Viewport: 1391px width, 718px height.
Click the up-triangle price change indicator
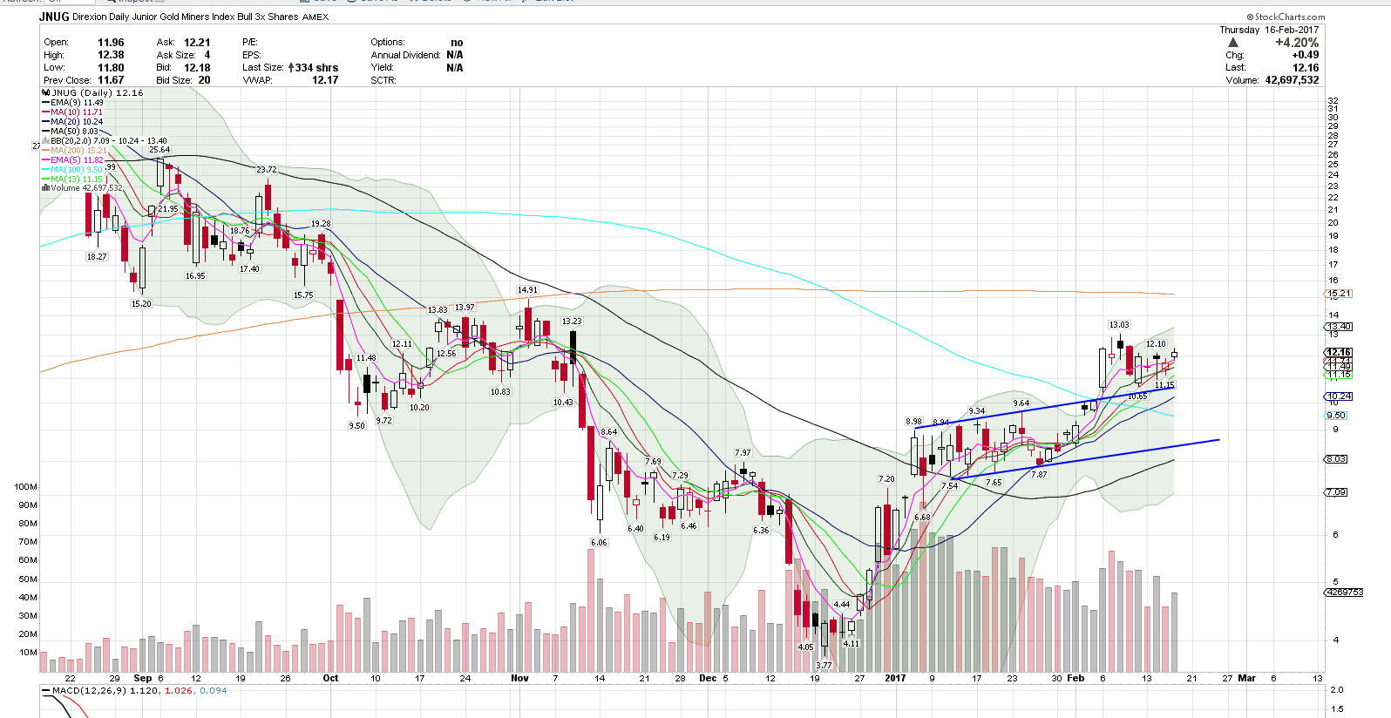1232,43
